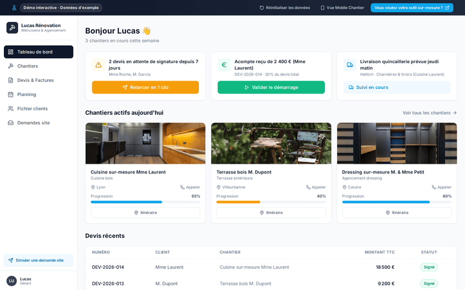Open the dressing photo thumbnail
The height and width of the screenshot is (290, 465).
397,144
